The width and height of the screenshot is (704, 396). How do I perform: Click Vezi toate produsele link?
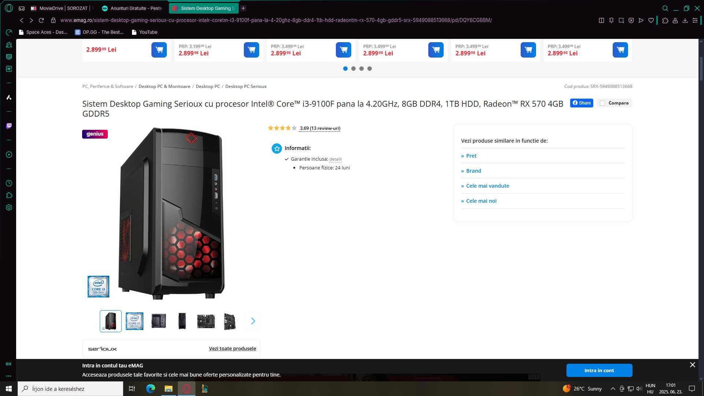tap(232, 349)
